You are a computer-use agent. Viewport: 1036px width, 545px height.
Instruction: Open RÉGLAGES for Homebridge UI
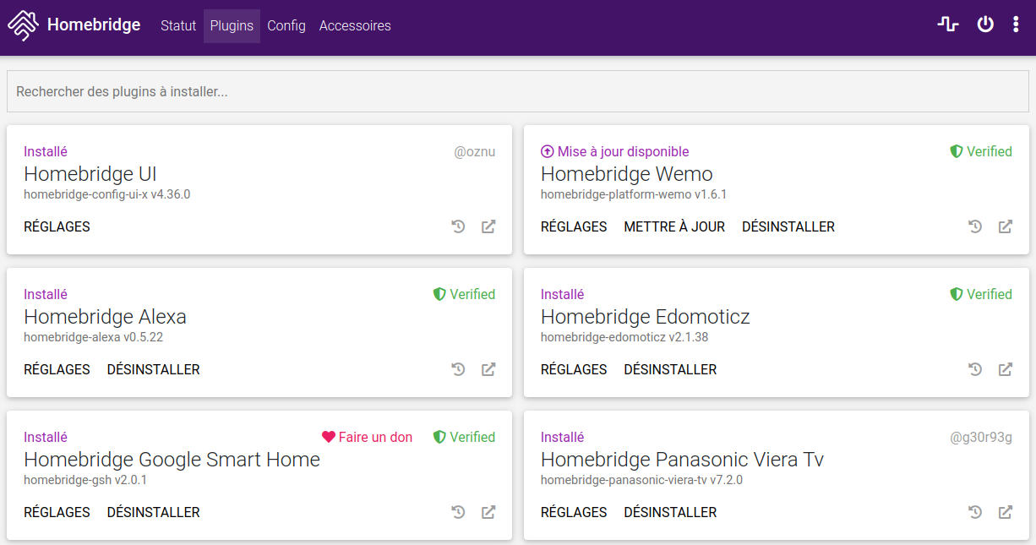(x=57, y=226)
